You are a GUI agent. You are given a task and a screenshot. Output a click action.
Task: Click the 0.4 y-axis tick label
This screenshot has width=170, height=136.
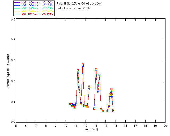[13, 39]
